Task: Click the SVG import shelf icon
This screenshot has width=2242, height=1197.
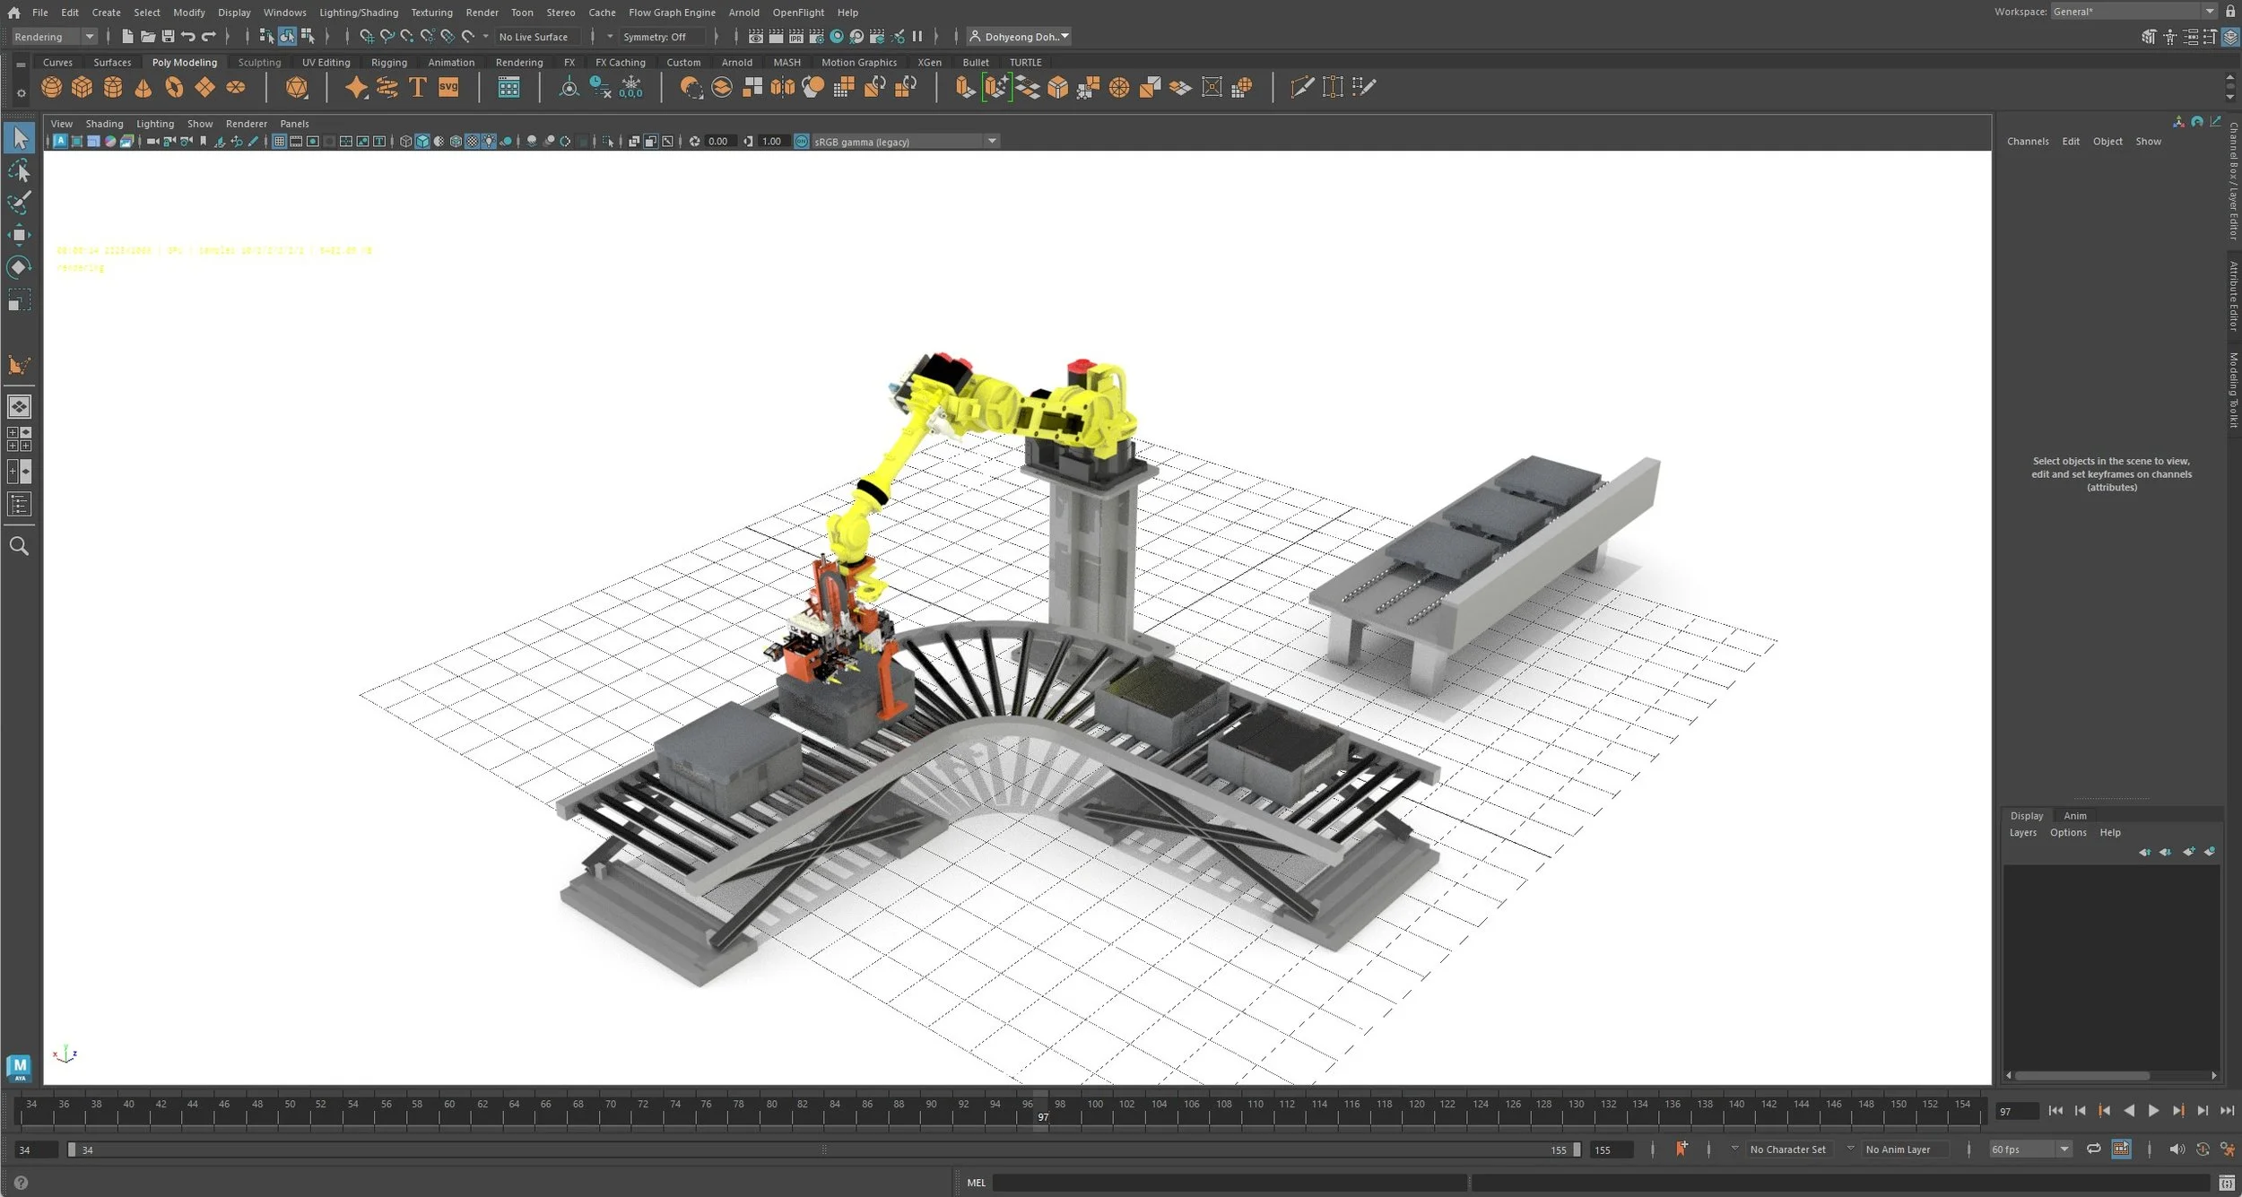Action: click(448, 87)
